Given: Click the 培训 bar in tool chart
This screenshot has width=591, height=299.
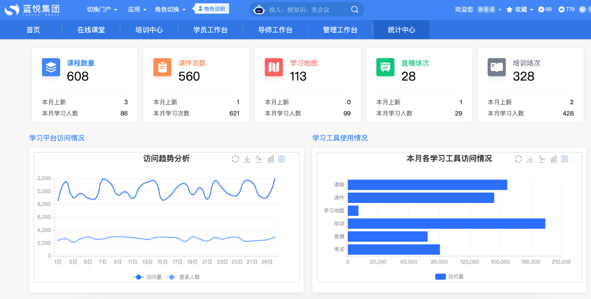Looking at the screenshot, I should pyautogui.click(x=447, y=224).
